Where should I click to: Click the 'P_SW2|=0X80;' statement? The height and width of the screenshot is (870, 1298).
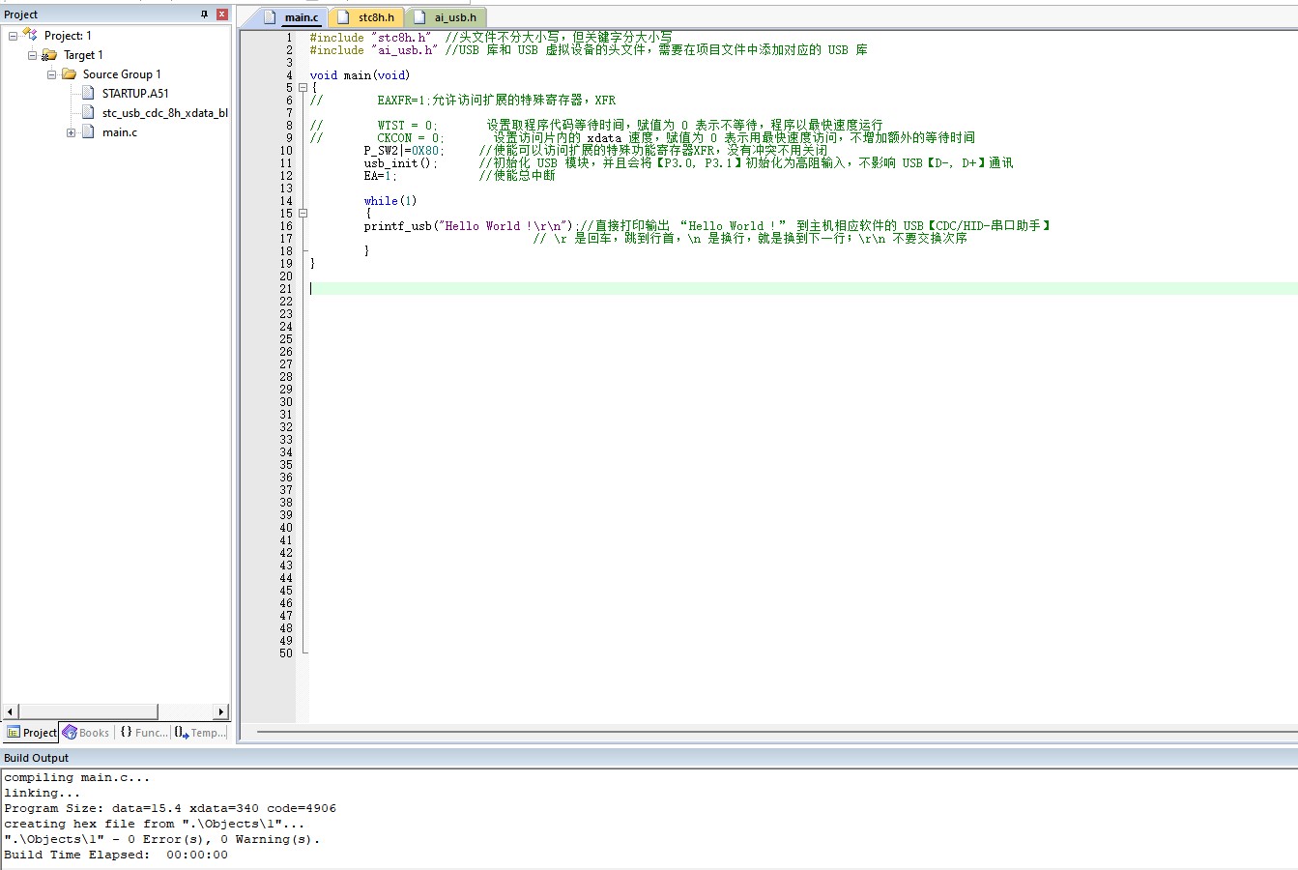coord(404,151)
